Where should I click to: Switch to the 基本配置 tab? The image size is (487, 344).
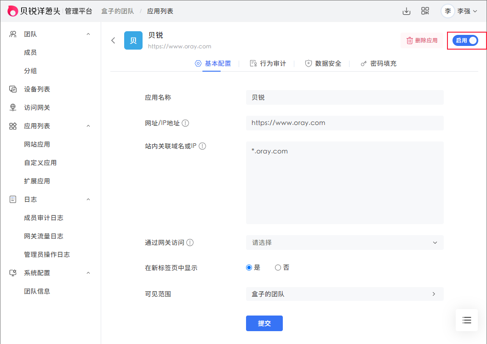point(213,63)
